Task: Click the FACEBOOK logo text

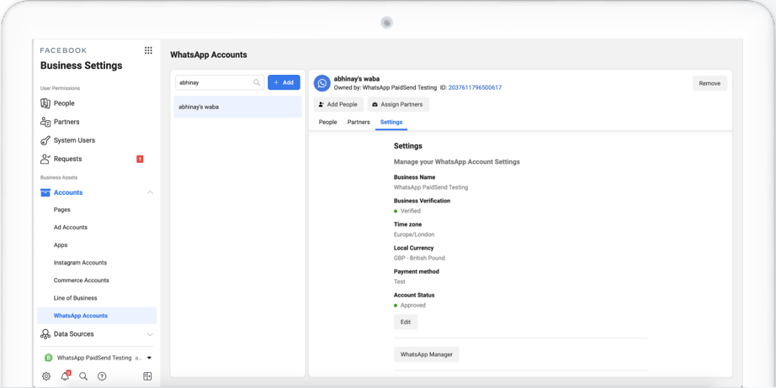Action: coord(63,50)
